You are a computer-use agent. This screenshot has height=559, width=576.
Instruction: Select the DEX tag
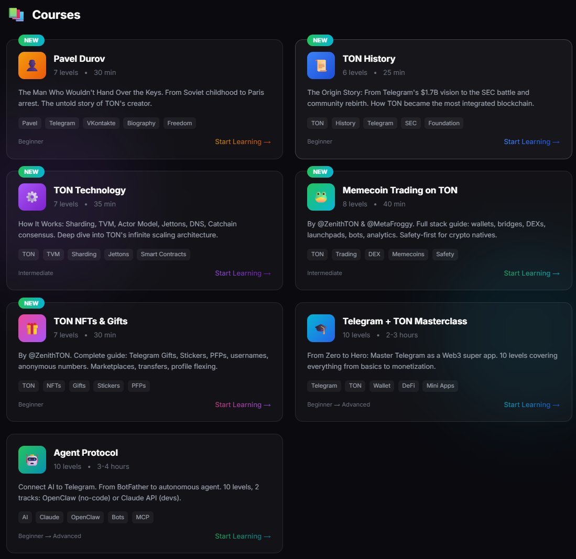click(374, 254)
